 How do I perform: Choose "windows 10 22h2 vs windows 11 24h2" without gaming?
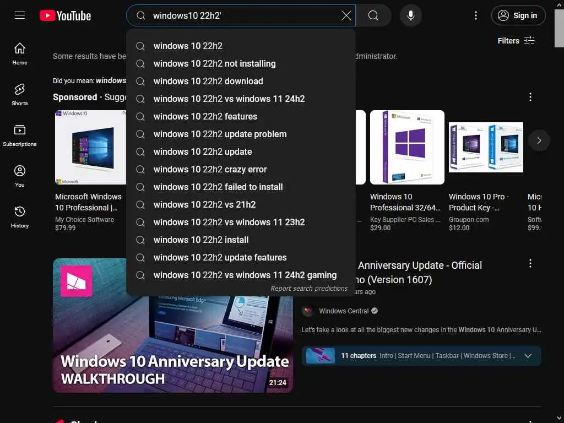[241, 99]
